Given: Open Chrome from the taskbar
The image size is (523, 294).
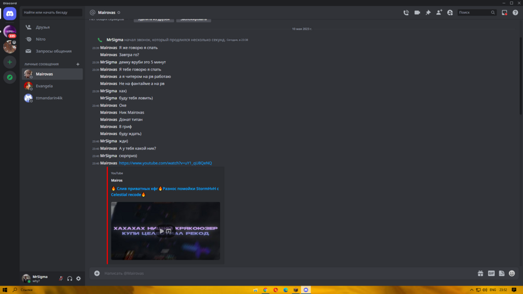Looking at the screenshot, I should [265, 290].
